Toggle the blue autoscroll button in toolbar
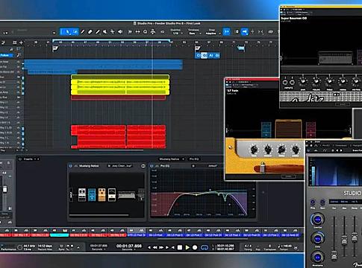The height and width of the screenshot is (268, 362). tap(244, 32)
